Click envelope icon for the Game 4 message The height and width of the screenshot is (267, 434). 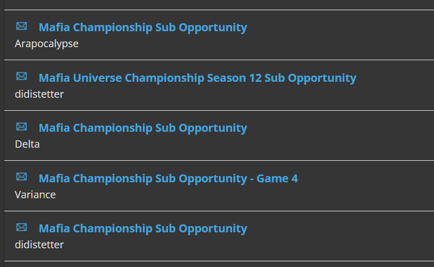coord(22,177)
